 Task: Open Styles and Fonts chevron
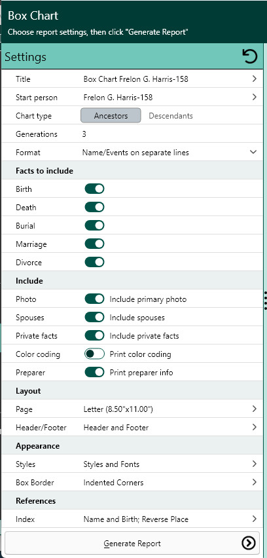pyautogui.click(x=254, y=464)
